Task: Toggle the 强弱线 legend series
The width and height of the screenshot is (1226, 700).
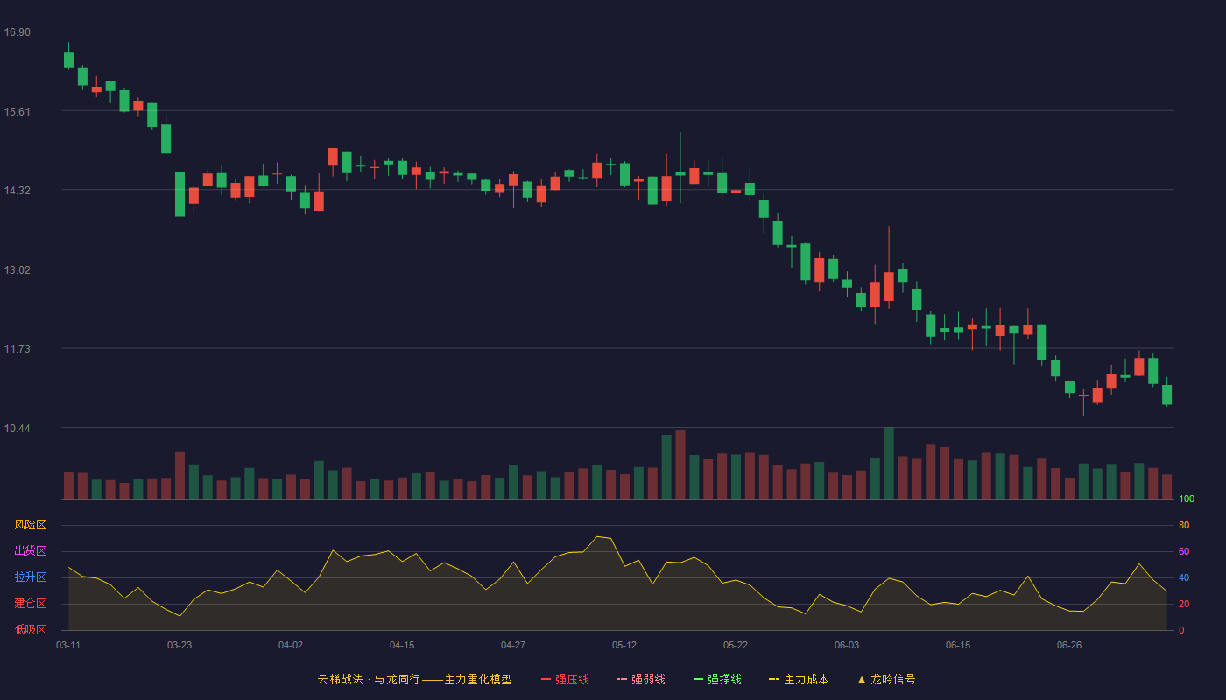Action: (641, 679)
